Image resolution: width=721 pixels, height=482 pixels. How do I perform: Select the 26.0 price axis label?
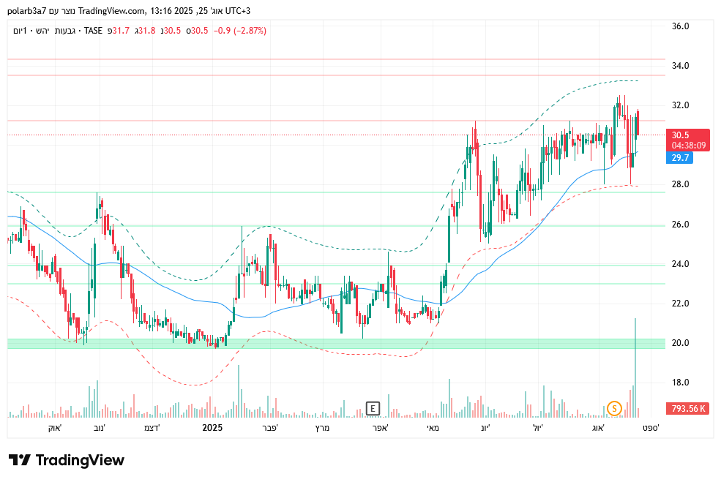tap(680, 225)
